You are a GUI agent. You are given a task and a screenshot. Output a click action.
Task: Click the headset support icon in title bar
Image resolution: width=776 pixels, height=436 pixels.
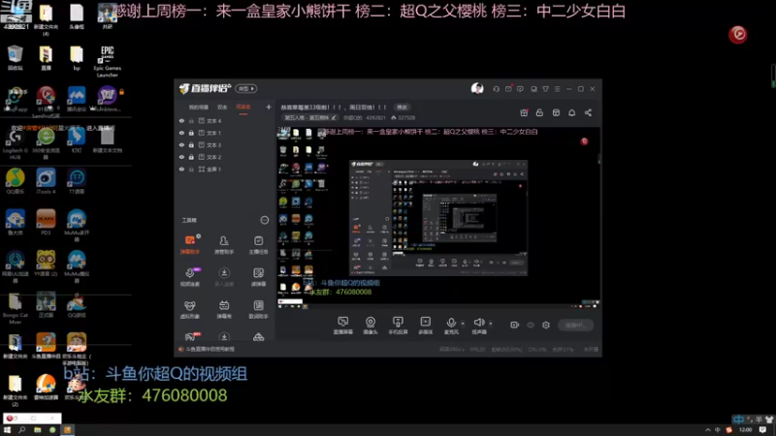click(x=496, y=89)
